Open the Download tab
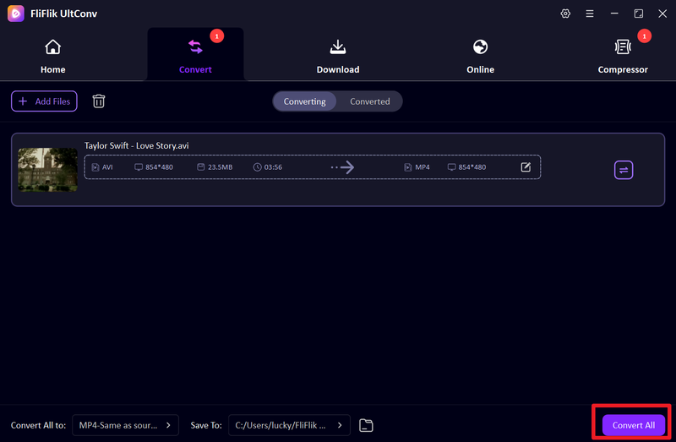This screenshot has width=676, height=442. [x=337, y=57]
